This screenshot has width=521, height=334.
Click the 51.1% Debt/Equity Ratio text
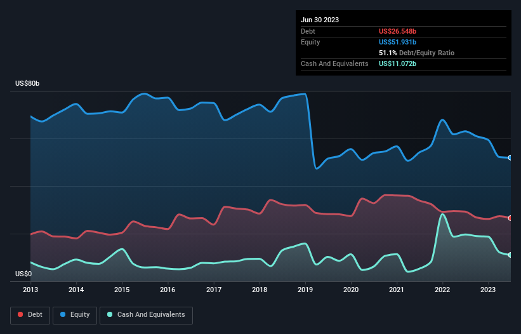(x=416, y=53)
